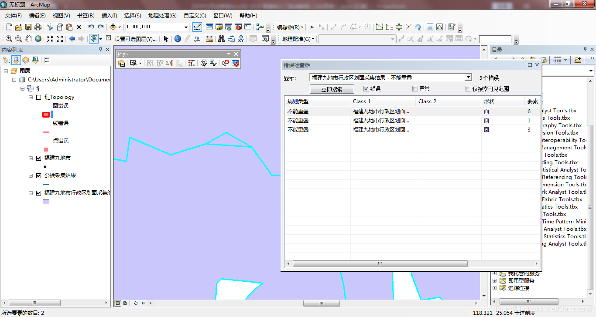Collapse the 图层 data frame tree node
Screen dimensions: 596x317
point(6,71)
